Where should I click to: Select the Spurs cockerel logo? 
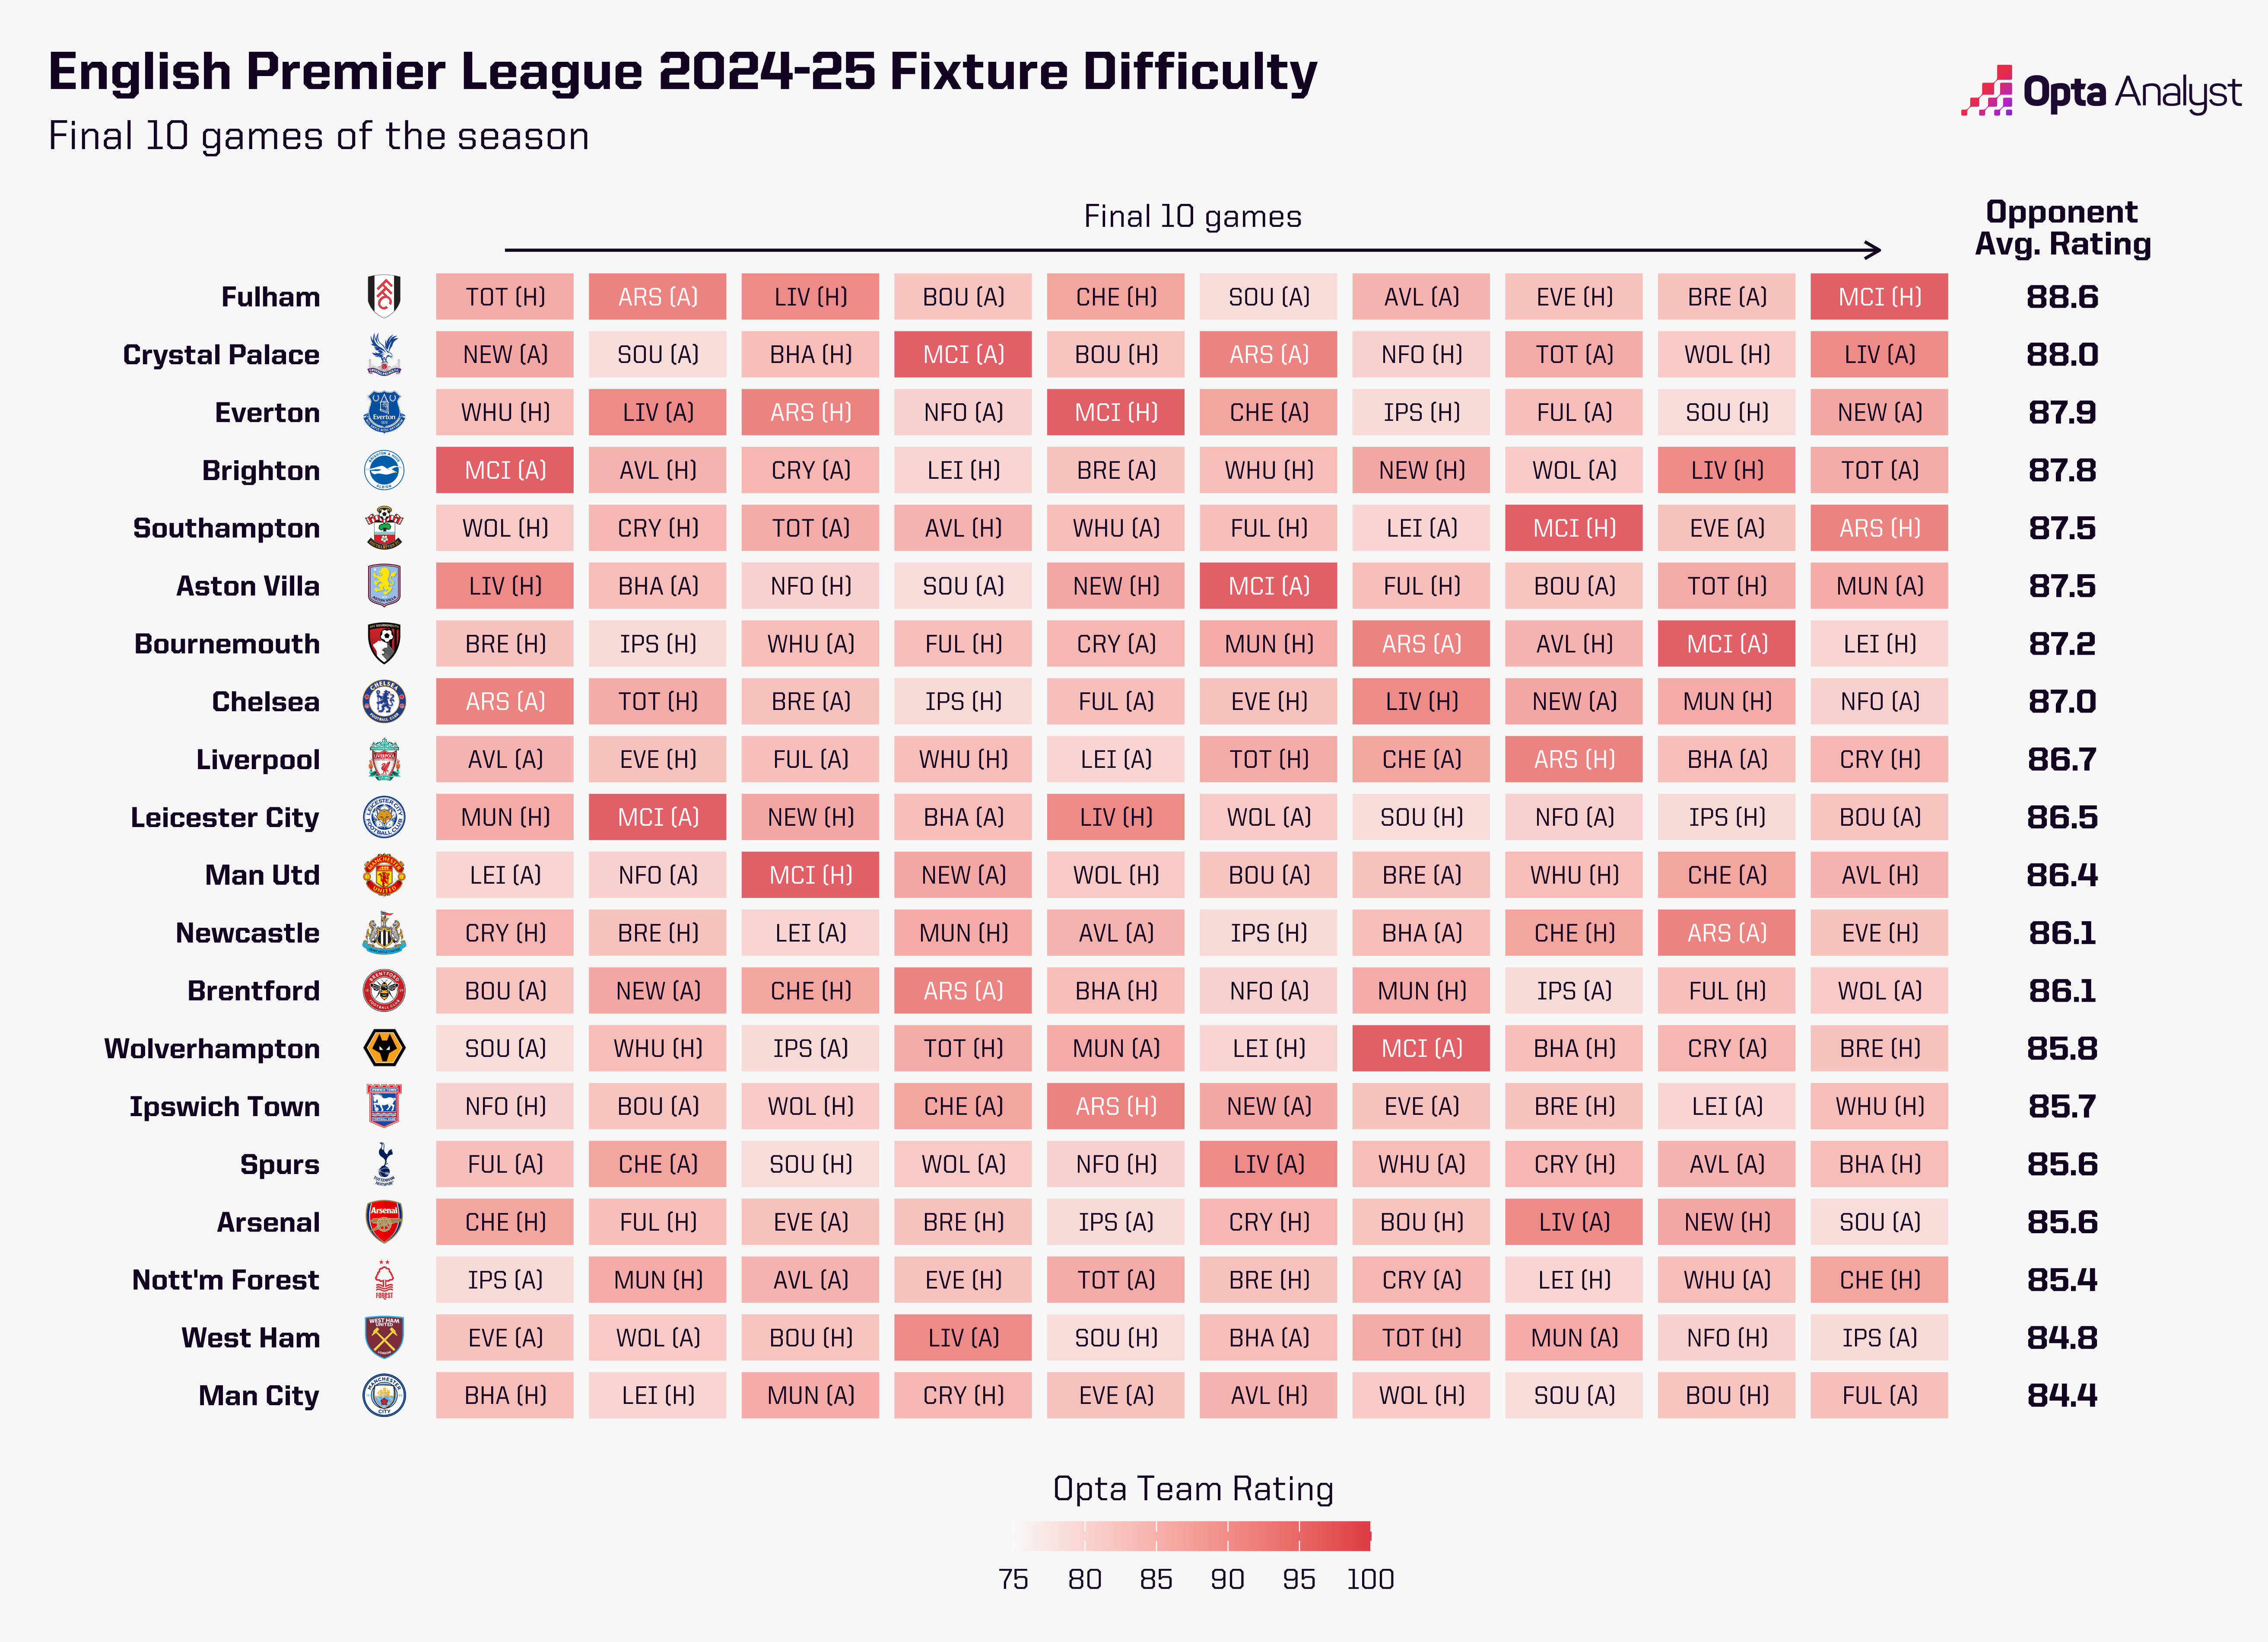pyautogui.click(x=384, y=1164)
